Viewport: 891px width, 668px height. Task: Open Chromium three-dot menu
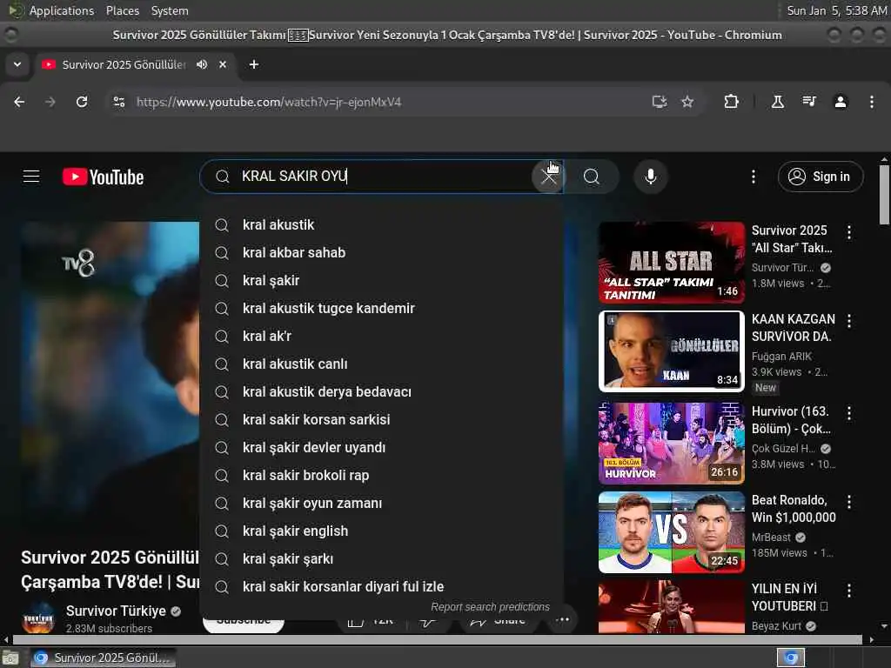872,102
